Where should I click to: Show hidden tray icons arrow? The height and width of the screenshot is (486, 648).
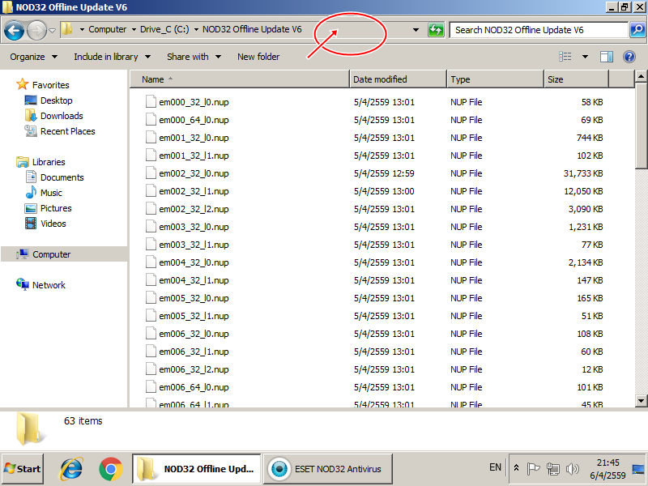point(516,468)
